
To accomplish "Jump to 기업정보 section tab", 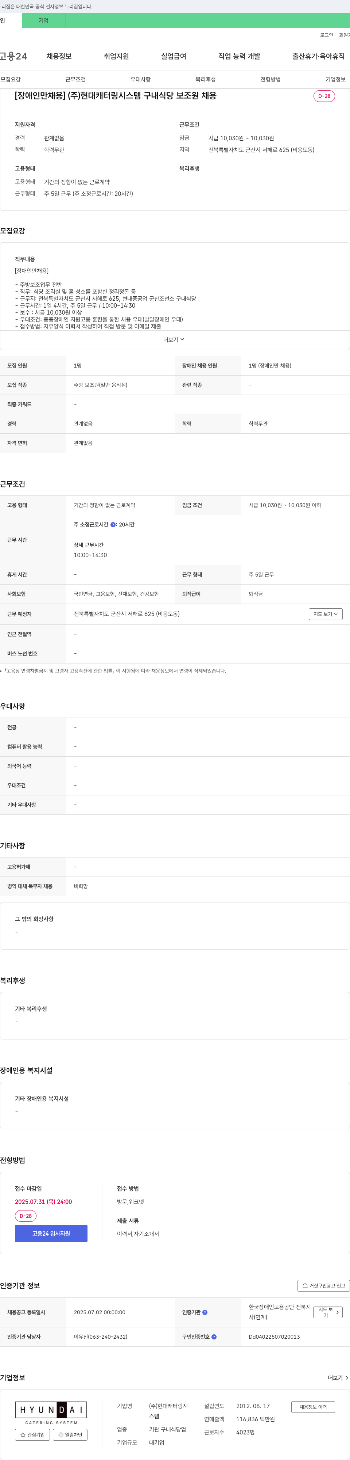I will [x=335, y=79].
